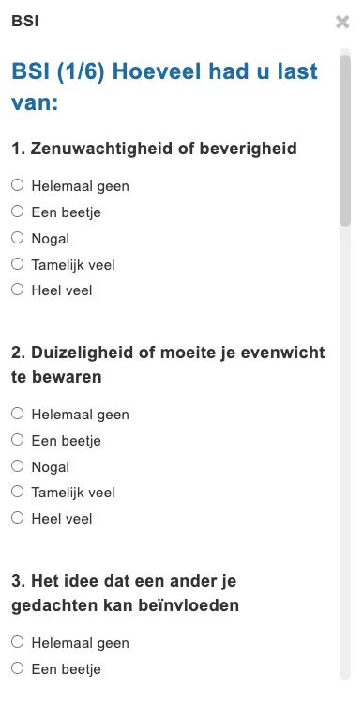Select 'Helemaal geen' for question 1 Zenuwachtigheid
The image size is (363, 706).
click(18, 185)
